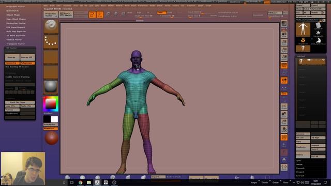Viewport: 331px width, 186px height.
Task: Click the Append subtool button
Action: [x=318, y=145]
